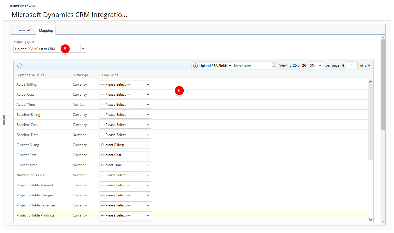Image resolution: width=394 pixels, height=233 pixels.
Task: Change the Current Time CRM field dropdown
Action: pos(125,165)
